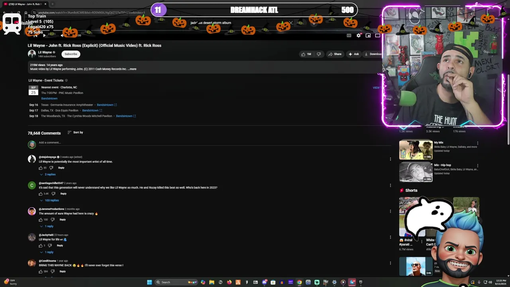Viewport: 510px width, 287px height.
Task: Open options menu for @santiagochilla5547 comment
Action: 390,185
